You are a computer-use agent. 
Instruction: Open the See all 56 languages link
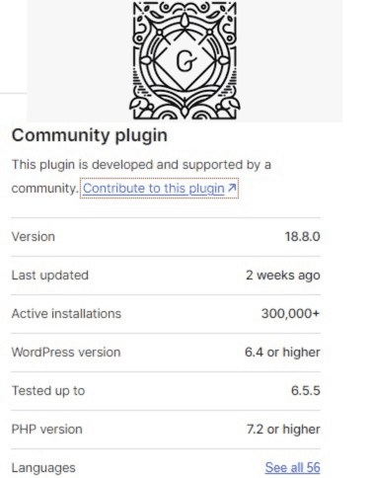[x=292, y=467]
